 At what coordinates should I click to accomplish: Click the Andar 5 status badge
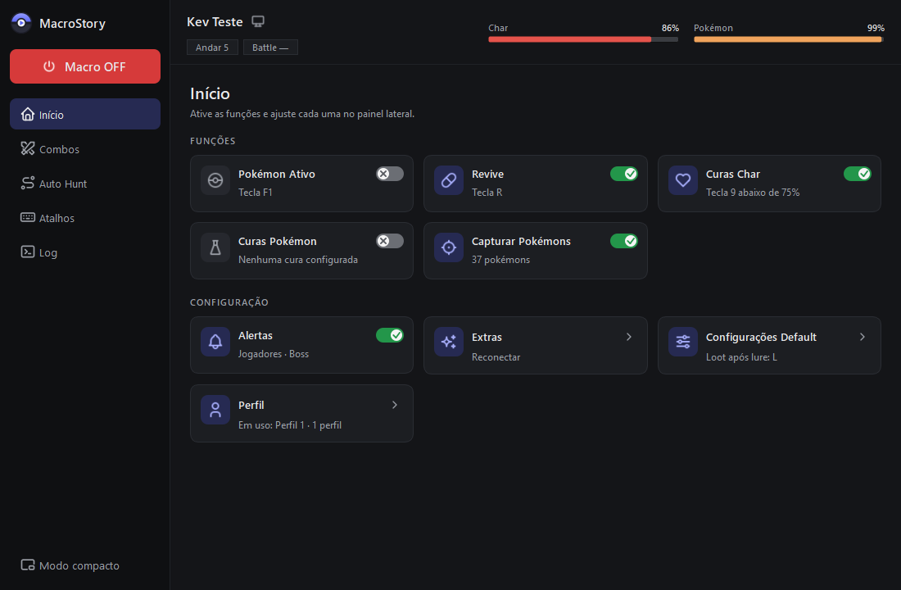212,48
